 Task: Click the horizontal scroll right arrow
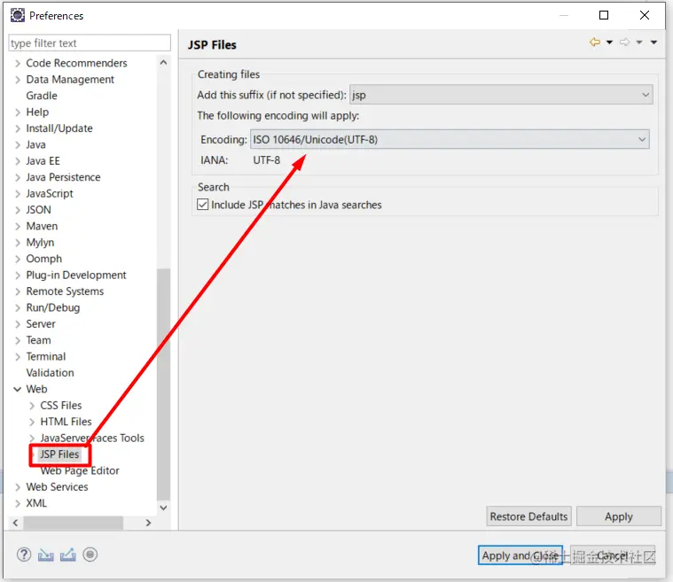pyautogui.click(x=148, y=523)
